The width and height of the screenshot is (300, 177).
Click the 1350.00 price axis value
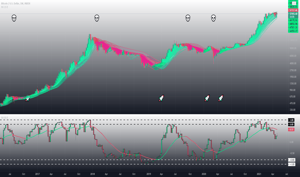pos(293,84)
